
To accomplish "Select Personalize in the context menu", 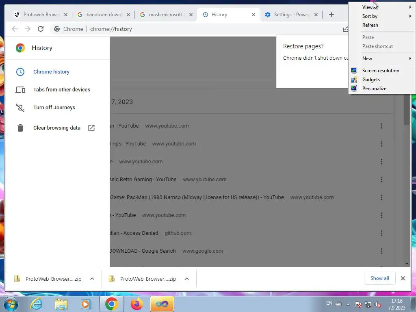I will [374, 89].
